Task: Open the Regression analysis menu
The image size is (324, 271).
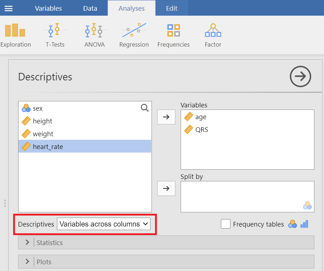Action: pyautogui.click(x=134, y=35)
